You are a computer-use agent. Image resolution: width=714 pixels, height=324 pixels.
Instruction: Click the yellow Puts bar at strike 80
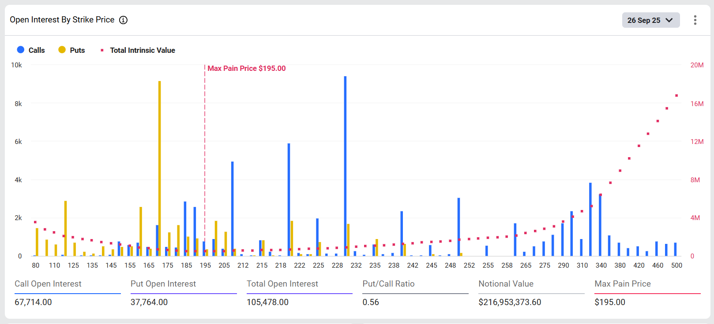point(37,242)
